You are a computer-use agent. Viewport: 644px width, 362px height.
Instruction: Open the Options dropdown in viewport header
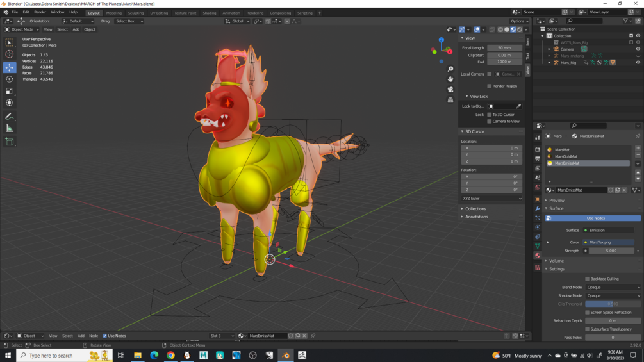[519, 21]
